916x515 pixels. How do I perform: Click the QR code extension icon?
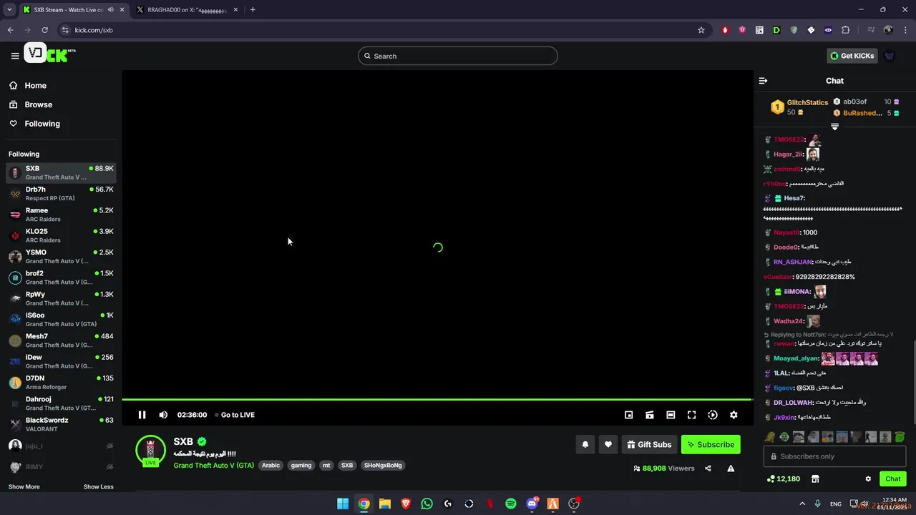coord(759,30)
